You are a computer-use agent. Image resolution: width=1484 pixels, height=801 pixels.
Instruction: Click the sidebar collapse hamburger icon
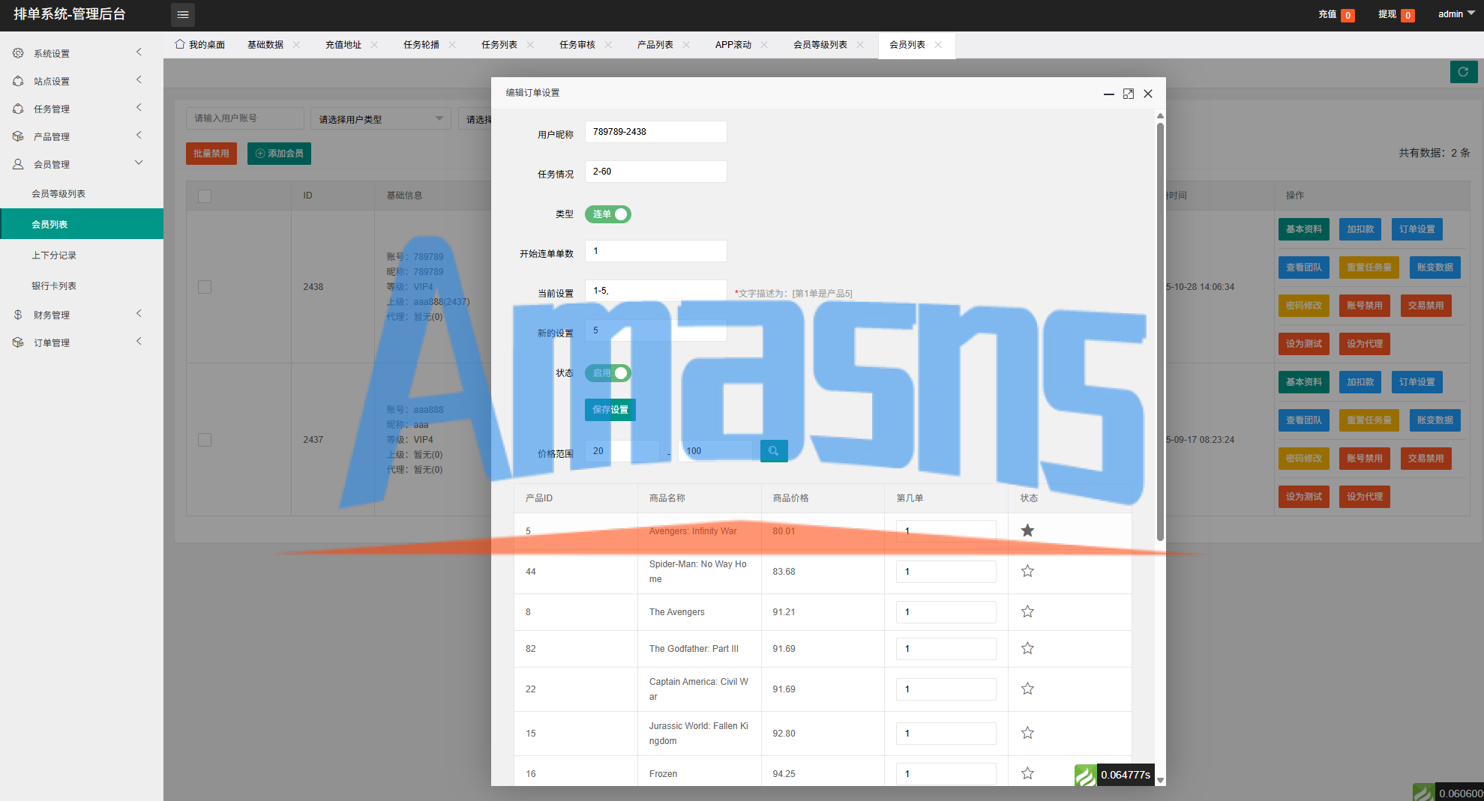click(x=182, y=15)
